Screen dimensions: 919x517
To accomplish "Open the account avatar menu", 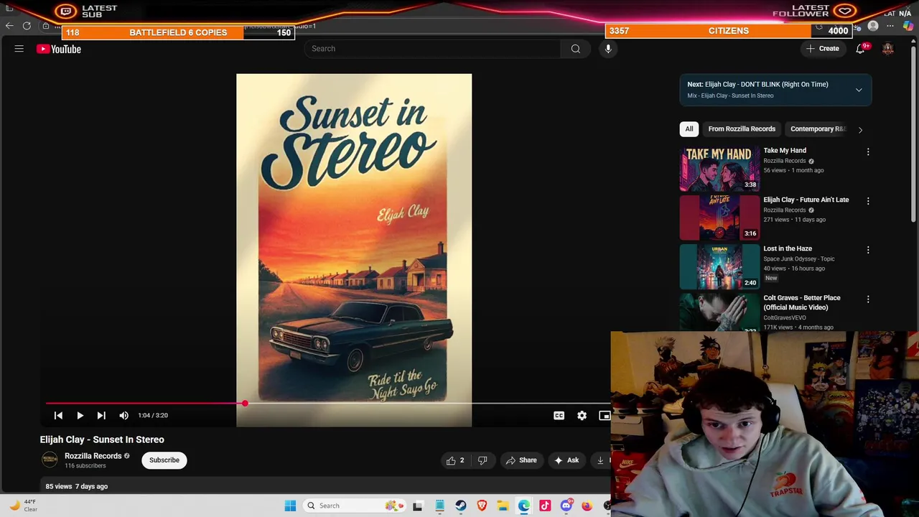I will (888, 49).
